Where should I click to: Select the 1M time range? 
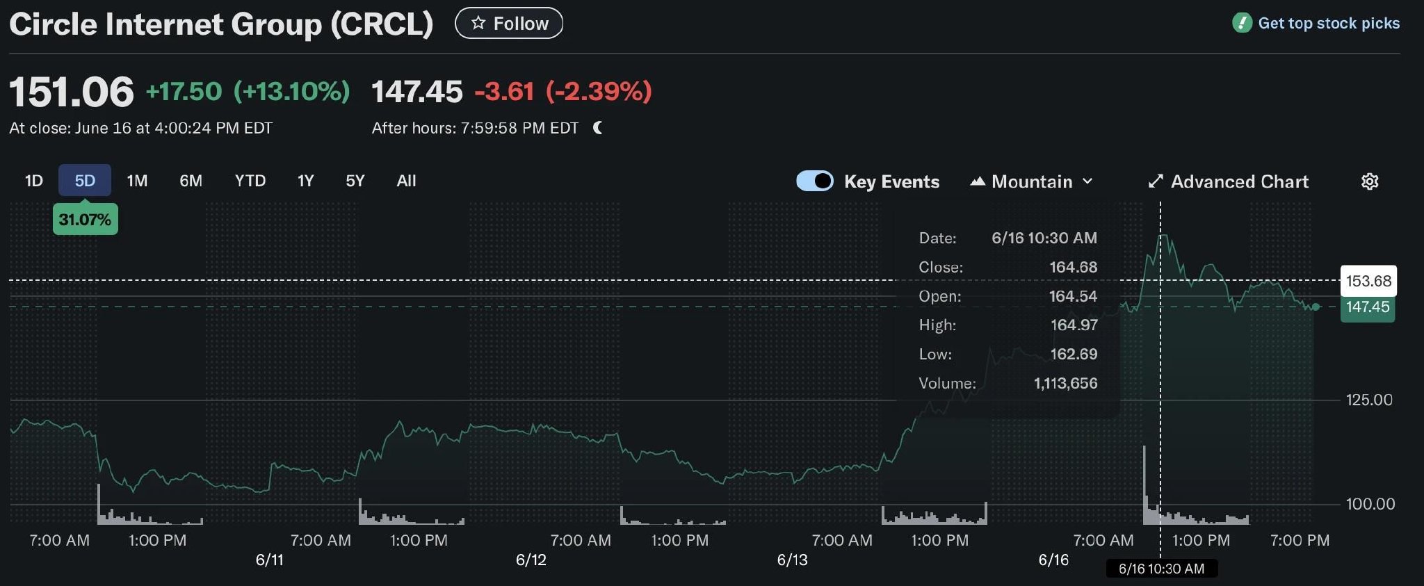pyautogui.click(x=136, y=181)
